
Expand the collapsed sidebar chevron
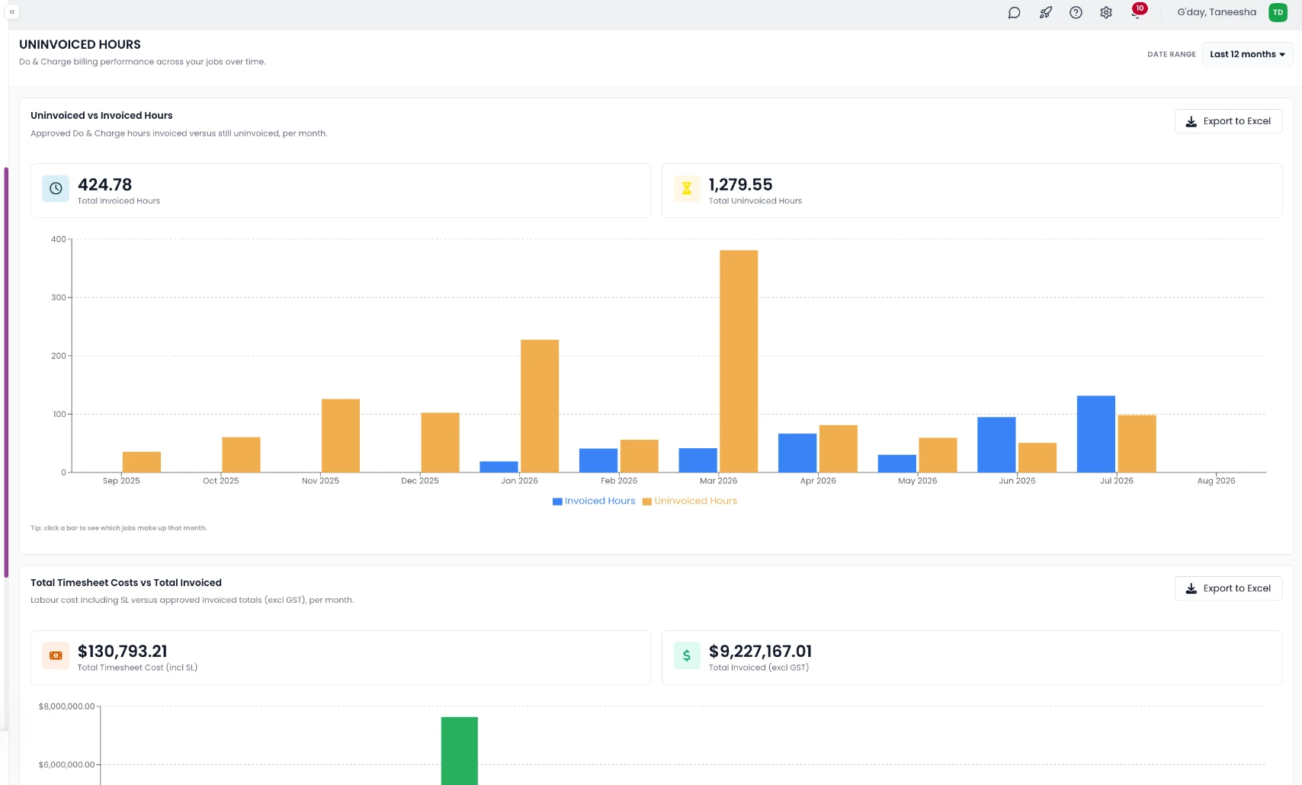click(11, 12)
